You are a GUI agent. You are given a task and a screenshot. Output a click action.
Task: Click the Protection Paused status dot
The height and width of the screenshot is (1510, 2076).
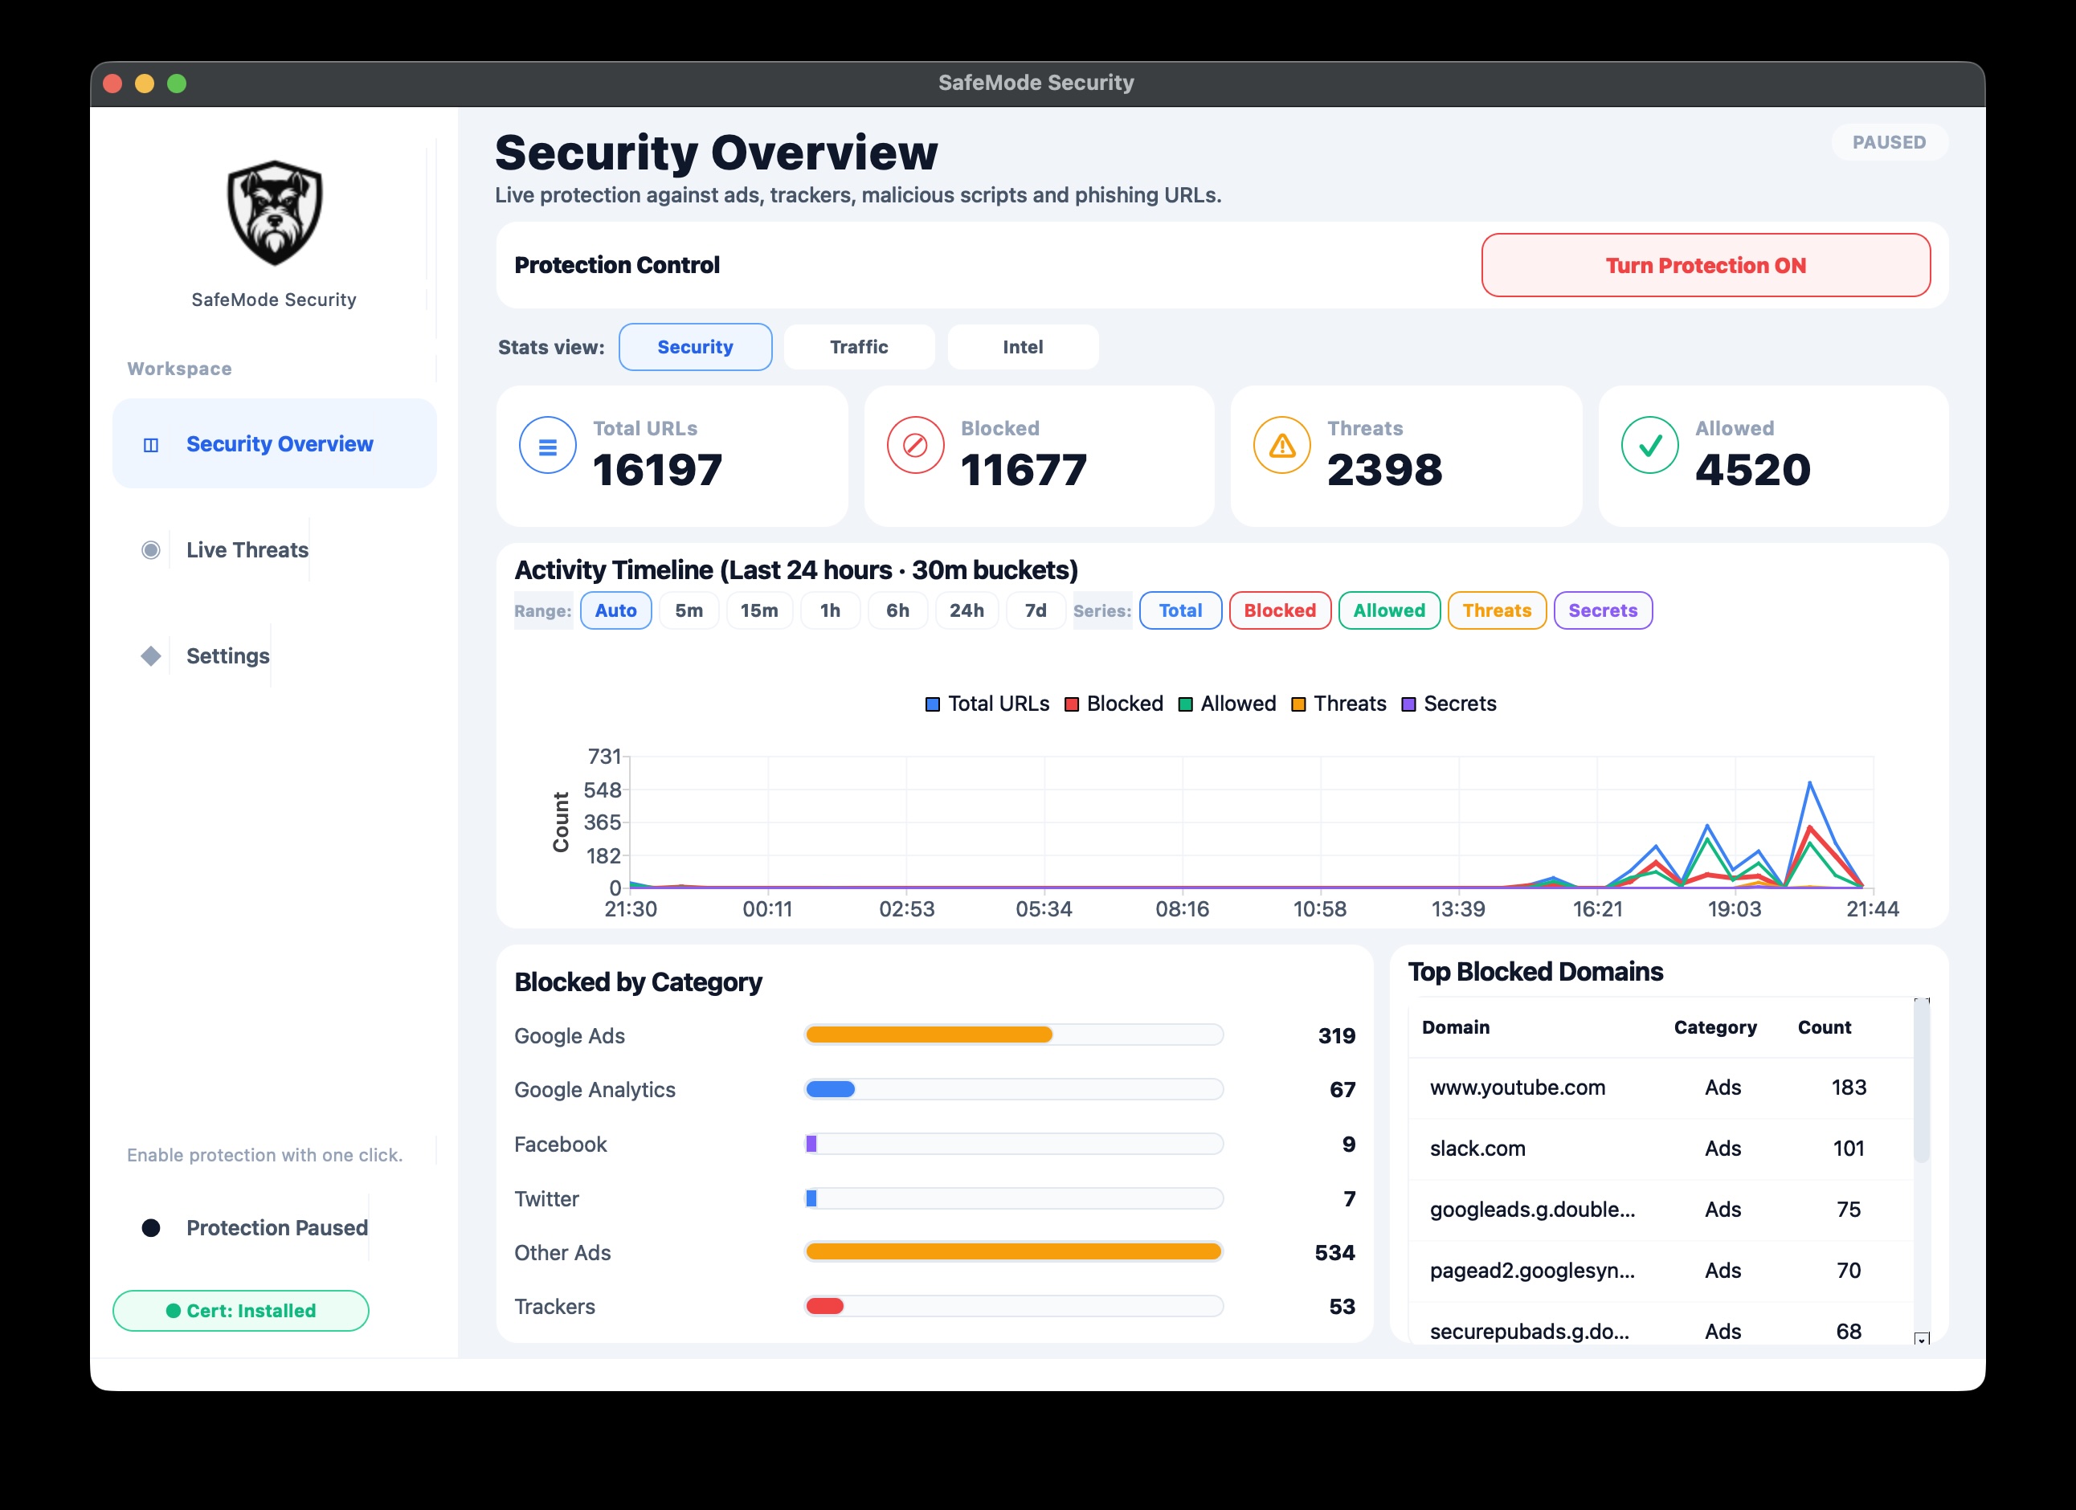(x=151, y=1228)
